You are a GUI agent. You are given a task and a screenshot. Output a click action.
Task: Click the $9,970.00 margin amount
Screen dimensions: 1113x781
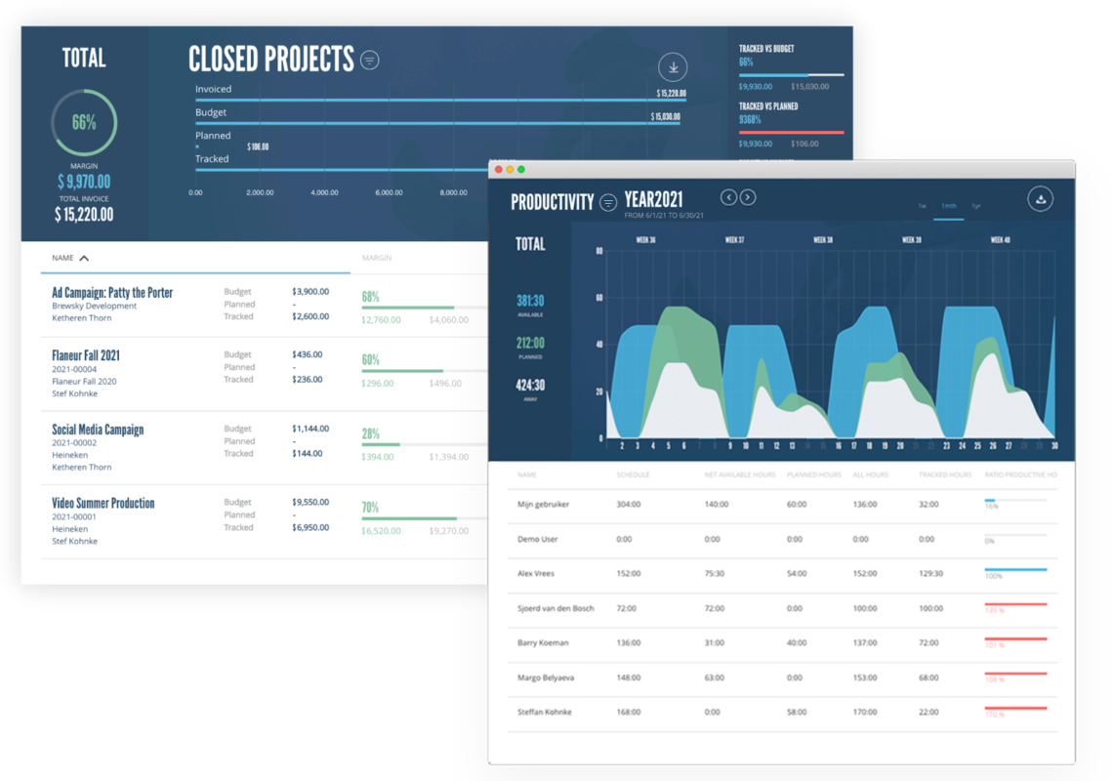click(x=84, y=182)
